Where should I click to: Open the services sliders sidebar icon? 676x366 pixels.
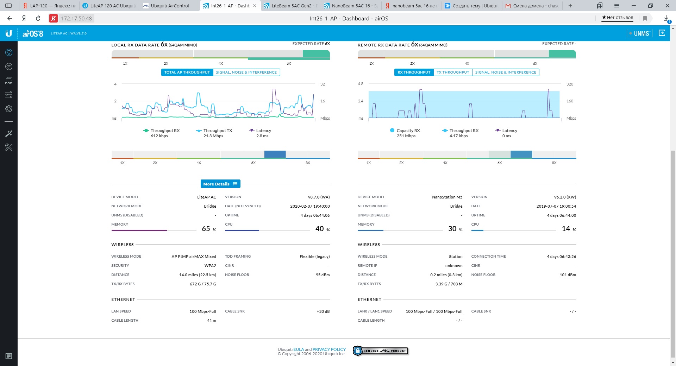(9, 95)
